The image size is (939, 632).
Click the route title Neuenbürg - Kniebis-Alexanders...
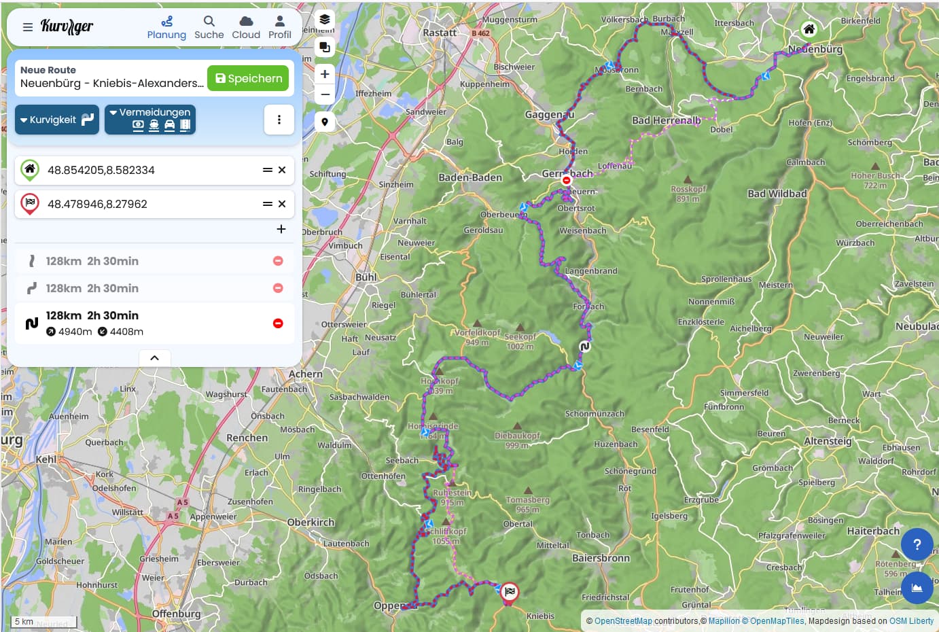click(112, 83)
